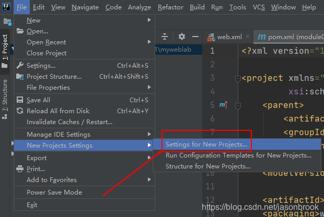Toggle Power Save Mode
This screenshot has height=217, width=324.
(x=85, y=192)
